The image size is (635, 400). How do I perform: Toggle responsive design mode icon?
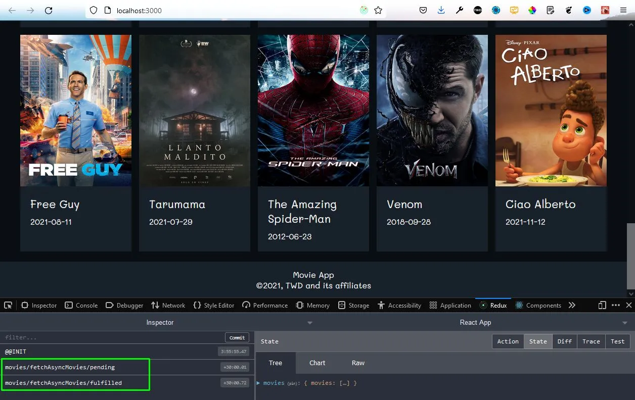(602, 305)
